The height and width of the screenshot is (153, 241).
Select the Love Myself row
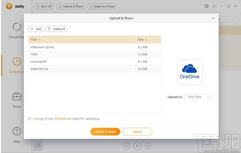[x=95, y=62]
